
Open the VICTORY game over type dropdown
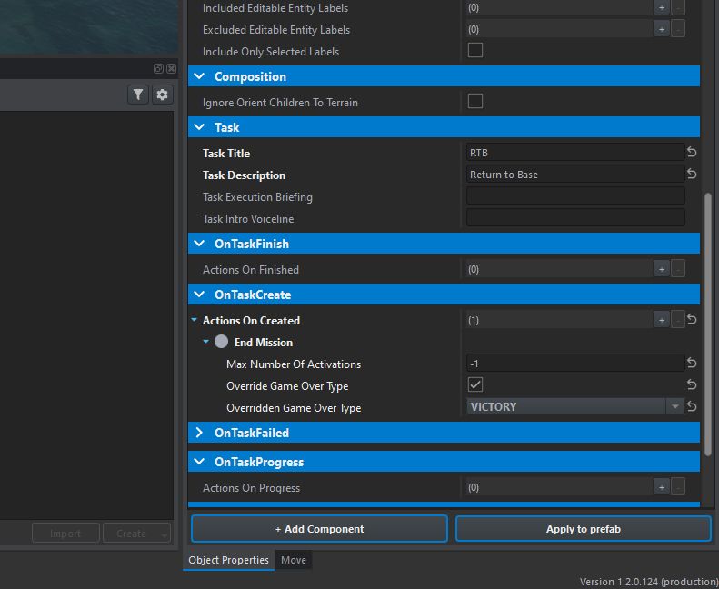pos(674,407)
